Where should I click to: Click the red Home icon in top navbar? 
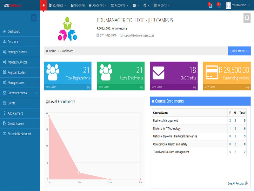coord(43,5)
